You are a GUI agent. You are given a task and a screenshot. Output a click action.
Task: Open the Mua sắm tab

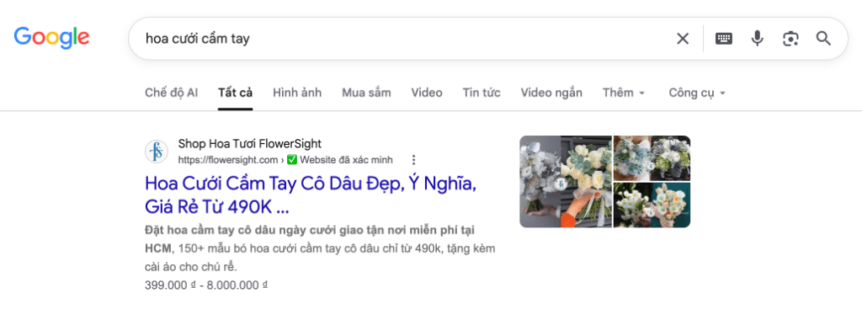point(366,93)
